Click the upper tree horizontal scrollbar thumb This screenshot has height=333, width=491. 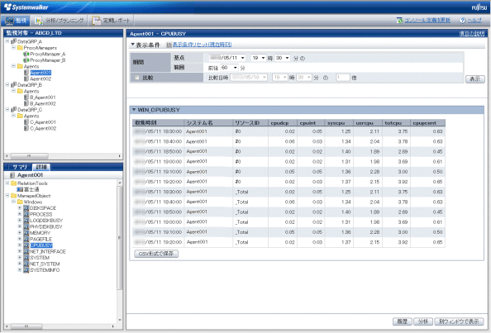[30, 156]
